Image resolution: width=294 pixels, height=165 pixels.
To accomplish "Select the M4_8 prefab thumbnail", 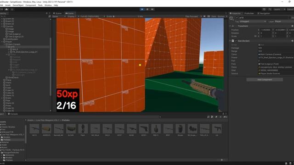I will coord(107,129).
